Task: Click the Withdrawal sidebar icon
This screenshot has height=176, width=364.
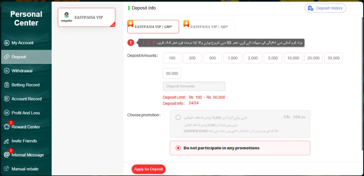Action: [x=6, y=71]
